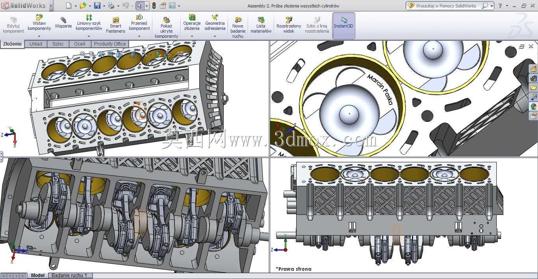This screenshot has height=279, width=538.
Task: Click Wstaw komponenty button
Action: tap(39, 22)
